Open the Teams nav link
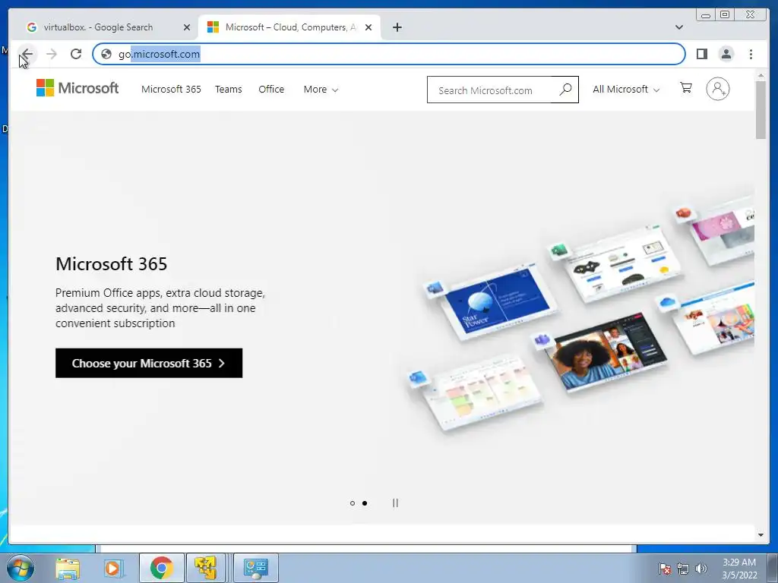 point(228,90)
